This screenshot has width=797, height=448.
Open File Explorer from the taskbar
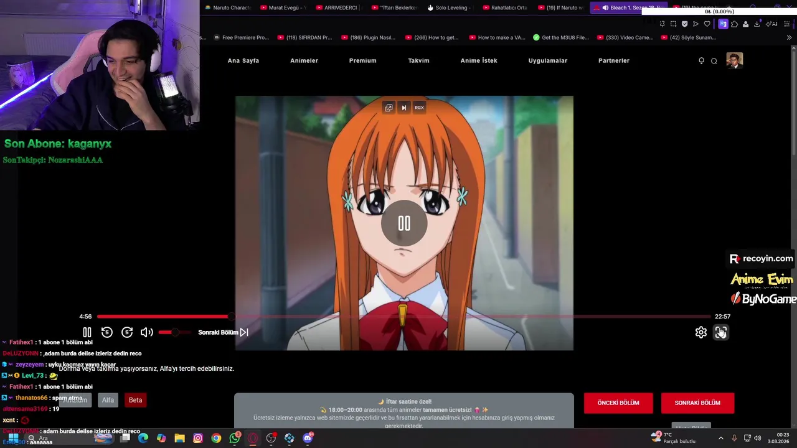pyautogui.click(x=179, y=438)
